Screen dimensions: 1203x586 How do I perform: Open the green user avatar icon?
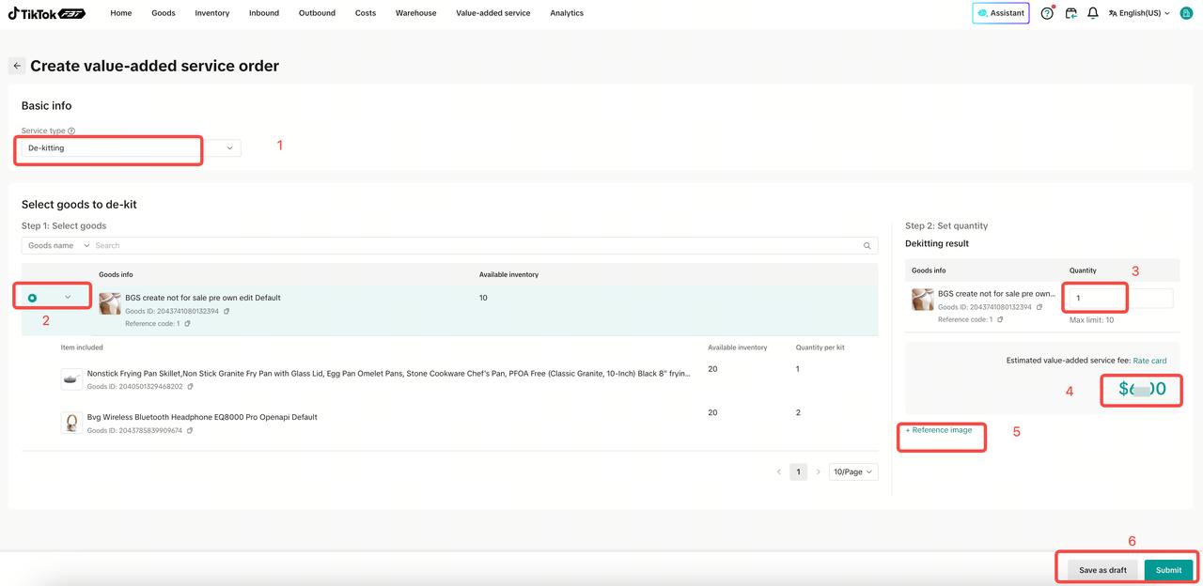[x=1186, y=13]
